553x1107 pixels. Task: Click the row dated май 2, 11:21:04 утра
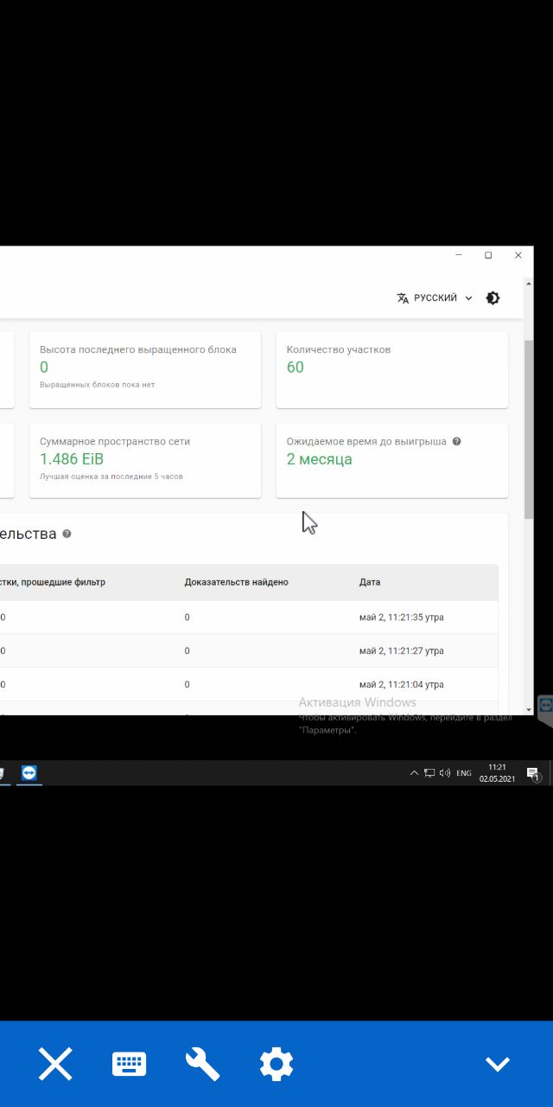click(249, 685)
